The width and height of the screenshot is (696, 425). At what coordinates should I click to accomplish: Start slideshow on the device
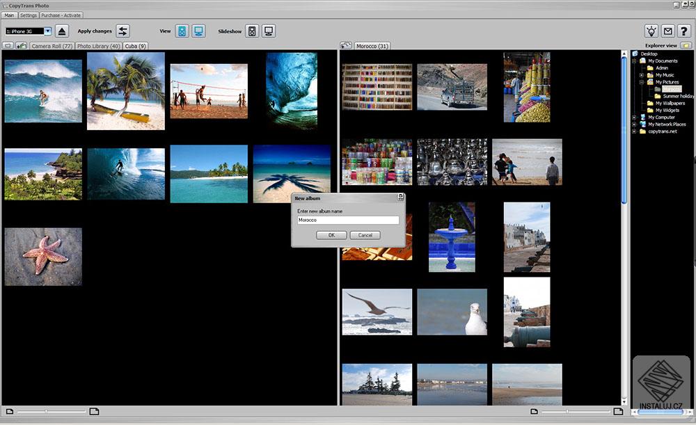click(252, 31)
